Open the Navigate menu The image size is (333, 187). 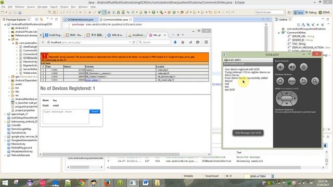(43, 7)
